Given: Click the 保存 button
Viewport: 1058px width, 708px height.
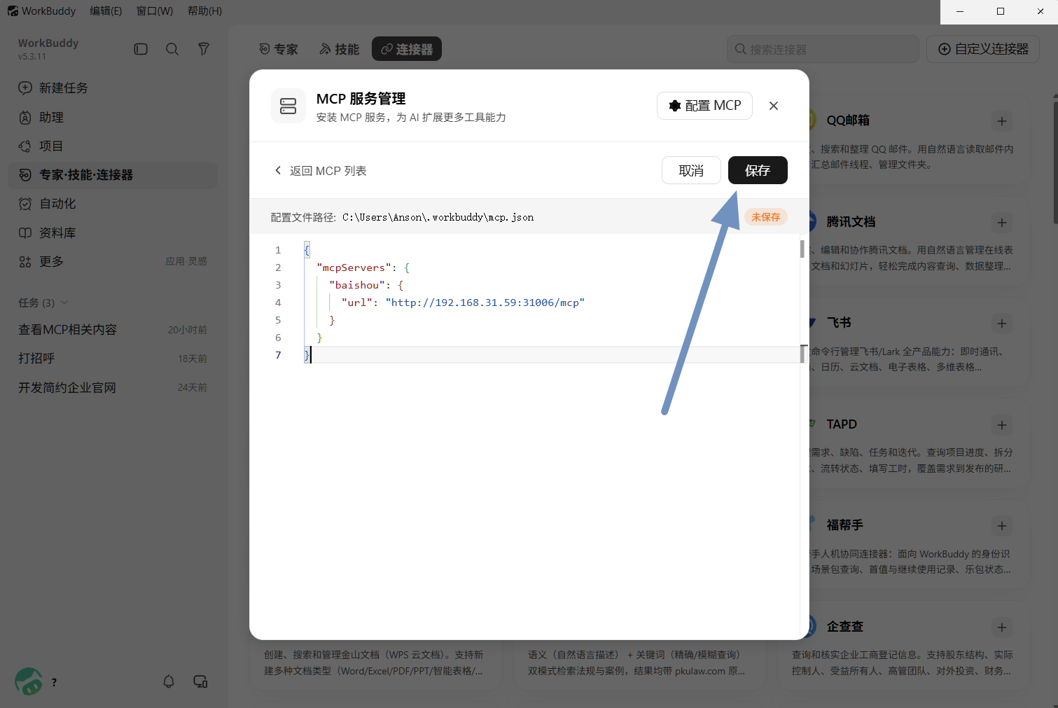Looking at the screenshot, I should [758, 170].
